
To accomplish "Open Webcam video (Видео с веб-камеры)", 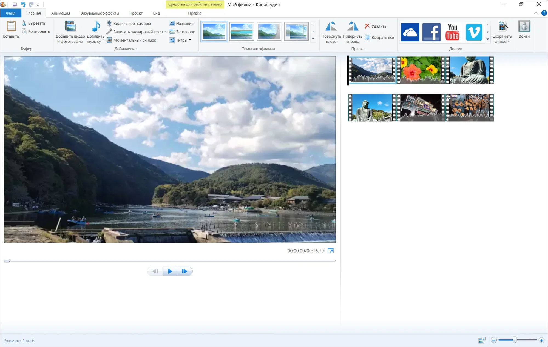I will [x=129, y=23].
